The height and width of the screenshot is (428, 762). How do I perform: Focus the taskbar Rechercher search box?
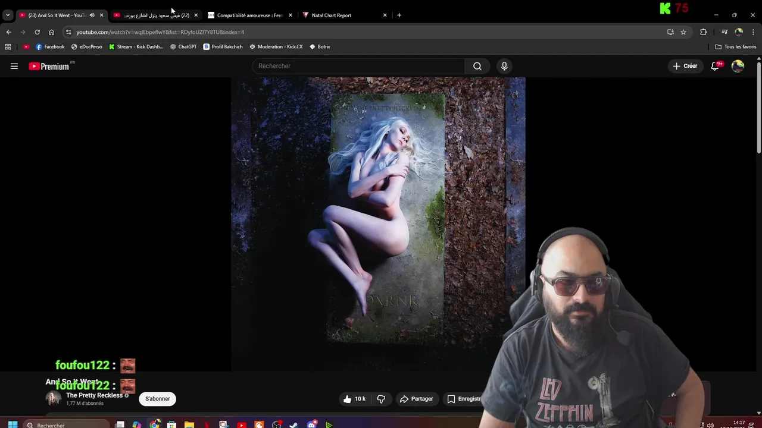pyautogui.click(x=67, y=424)
